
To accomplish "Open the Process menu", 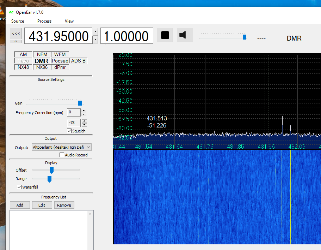I will coord(44,21).
